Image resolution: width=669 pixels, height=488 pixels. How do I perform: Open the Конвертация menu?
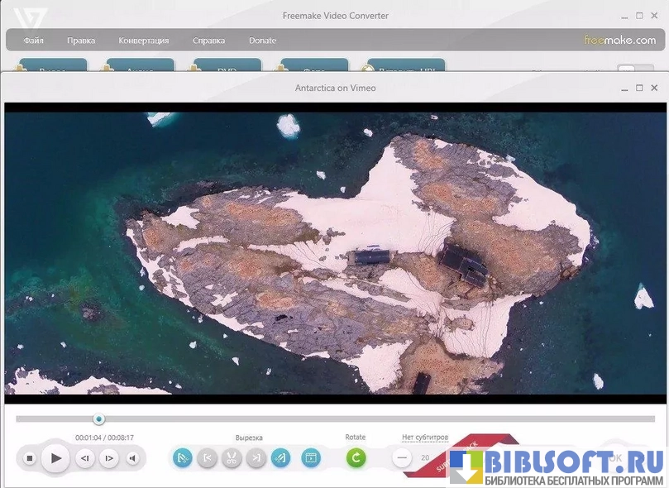(x=143, y=41)
